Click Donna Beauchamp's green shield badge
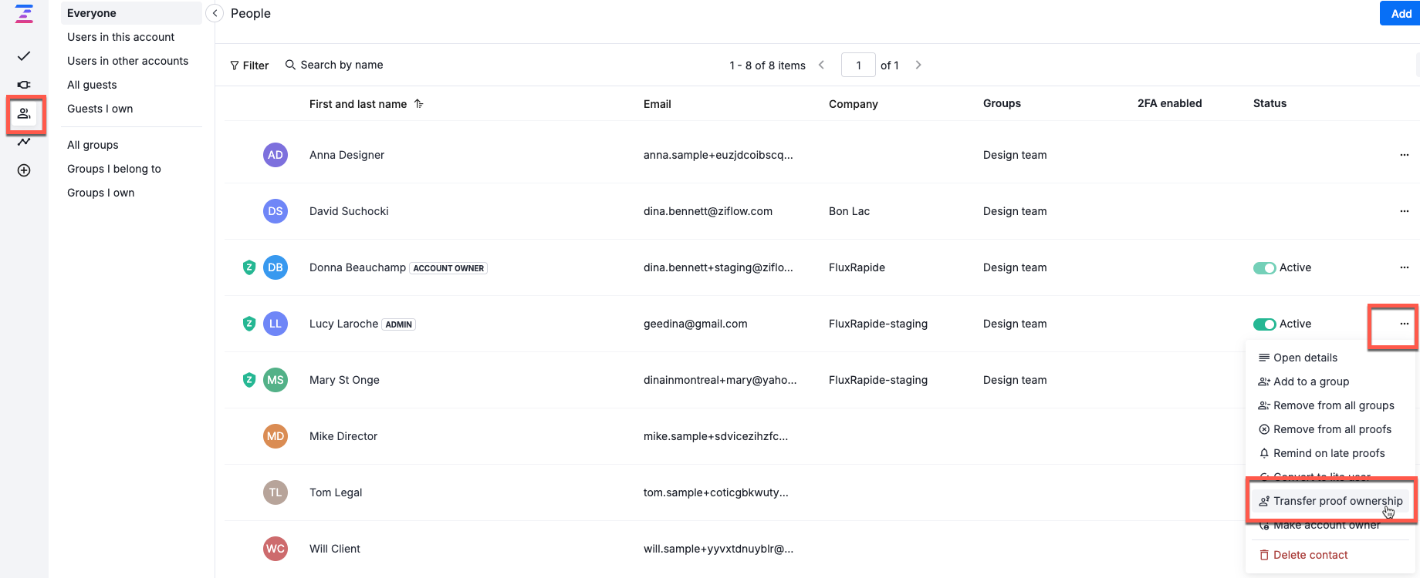The image size is (1420, 578). coord(249,267)
